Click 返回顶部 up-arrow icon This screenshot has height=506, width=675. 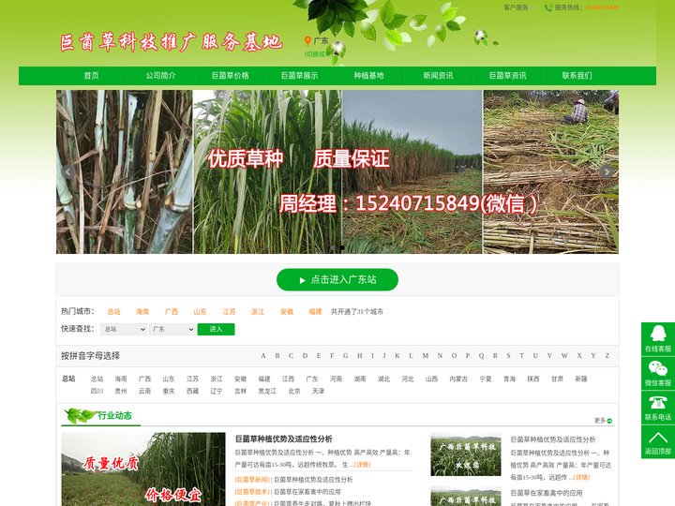(x=658, y=438)
